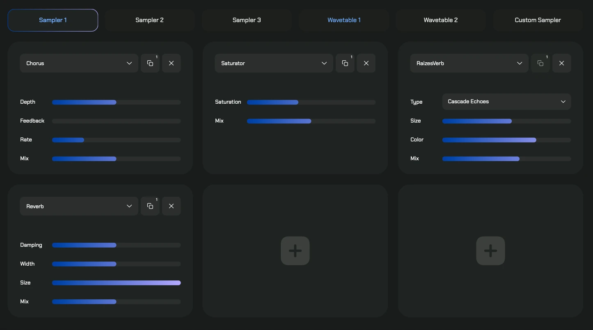Remove the RaizesVerb effect with its X icon

(x=562, y=63)
